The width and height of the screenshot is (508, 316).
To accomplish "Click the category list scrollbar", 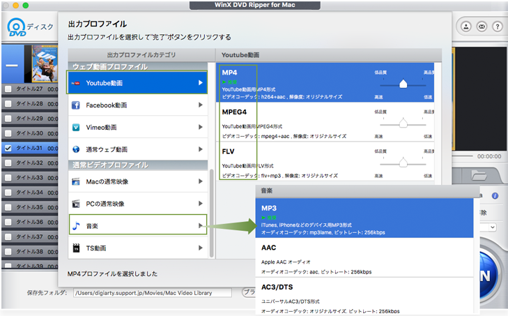I will [x=212, y=213].
